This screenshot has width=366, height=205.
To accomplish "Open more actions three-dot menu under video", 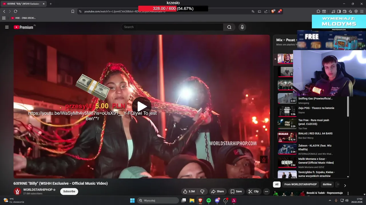I will (266, 191).
